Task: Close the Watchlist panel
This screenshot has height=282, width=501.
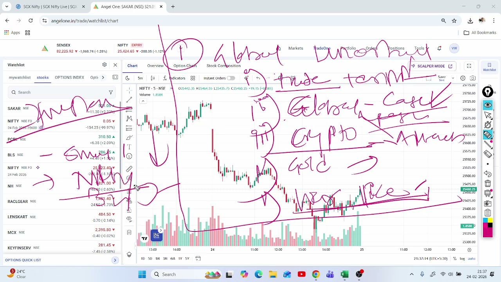Action: pos(115,65)
